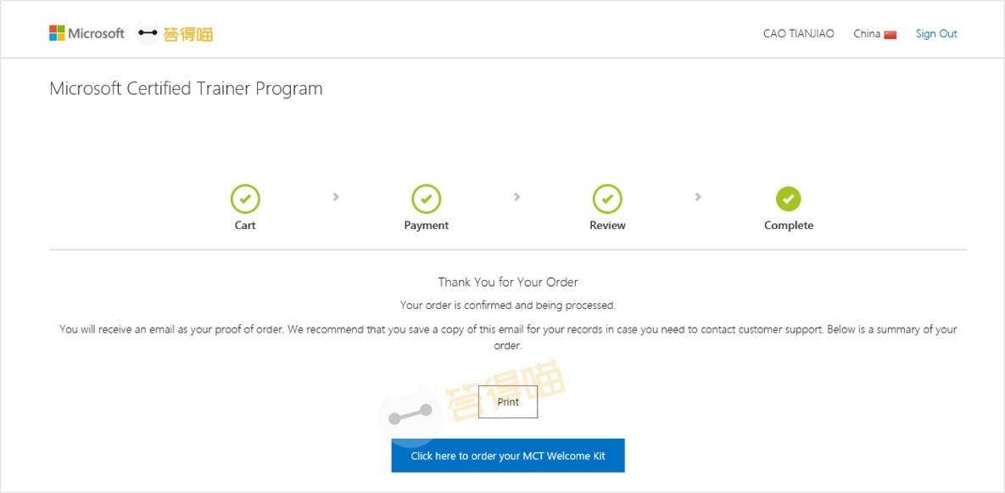Screen dimensions: 1005x493
Task: Click the China flag icon
Action: click(890, 35)
